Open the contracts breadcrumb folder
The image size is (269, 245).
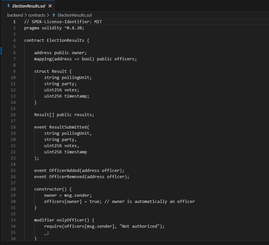pyautogui.click(x=37, y=15)
